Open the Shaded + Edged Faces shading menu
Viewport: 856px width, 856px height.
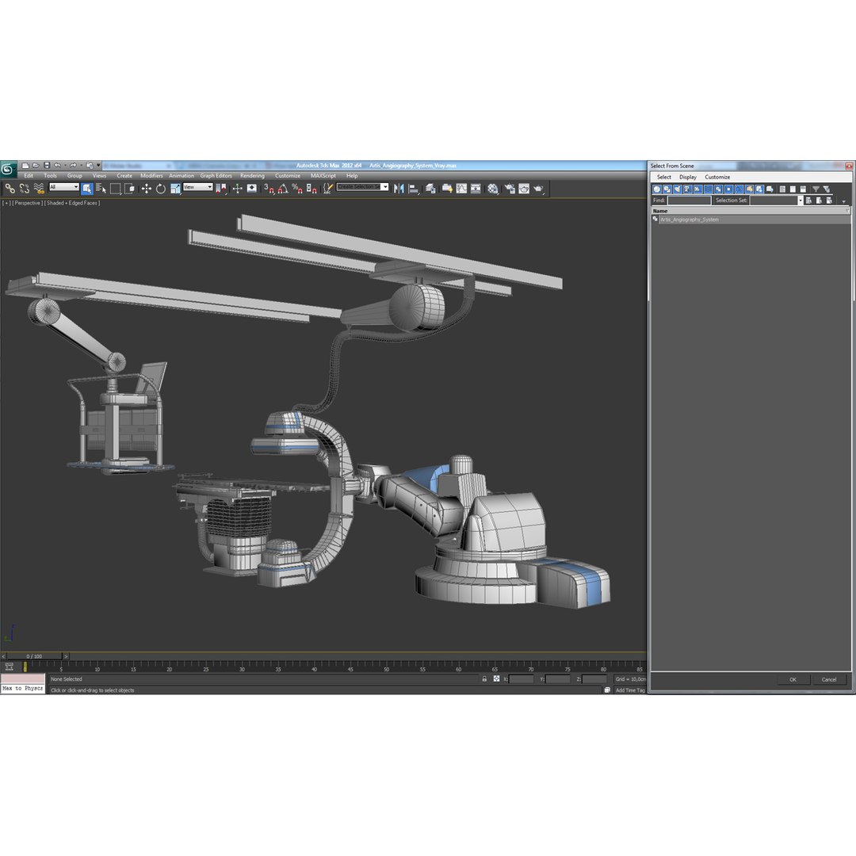tap(72, 203)
